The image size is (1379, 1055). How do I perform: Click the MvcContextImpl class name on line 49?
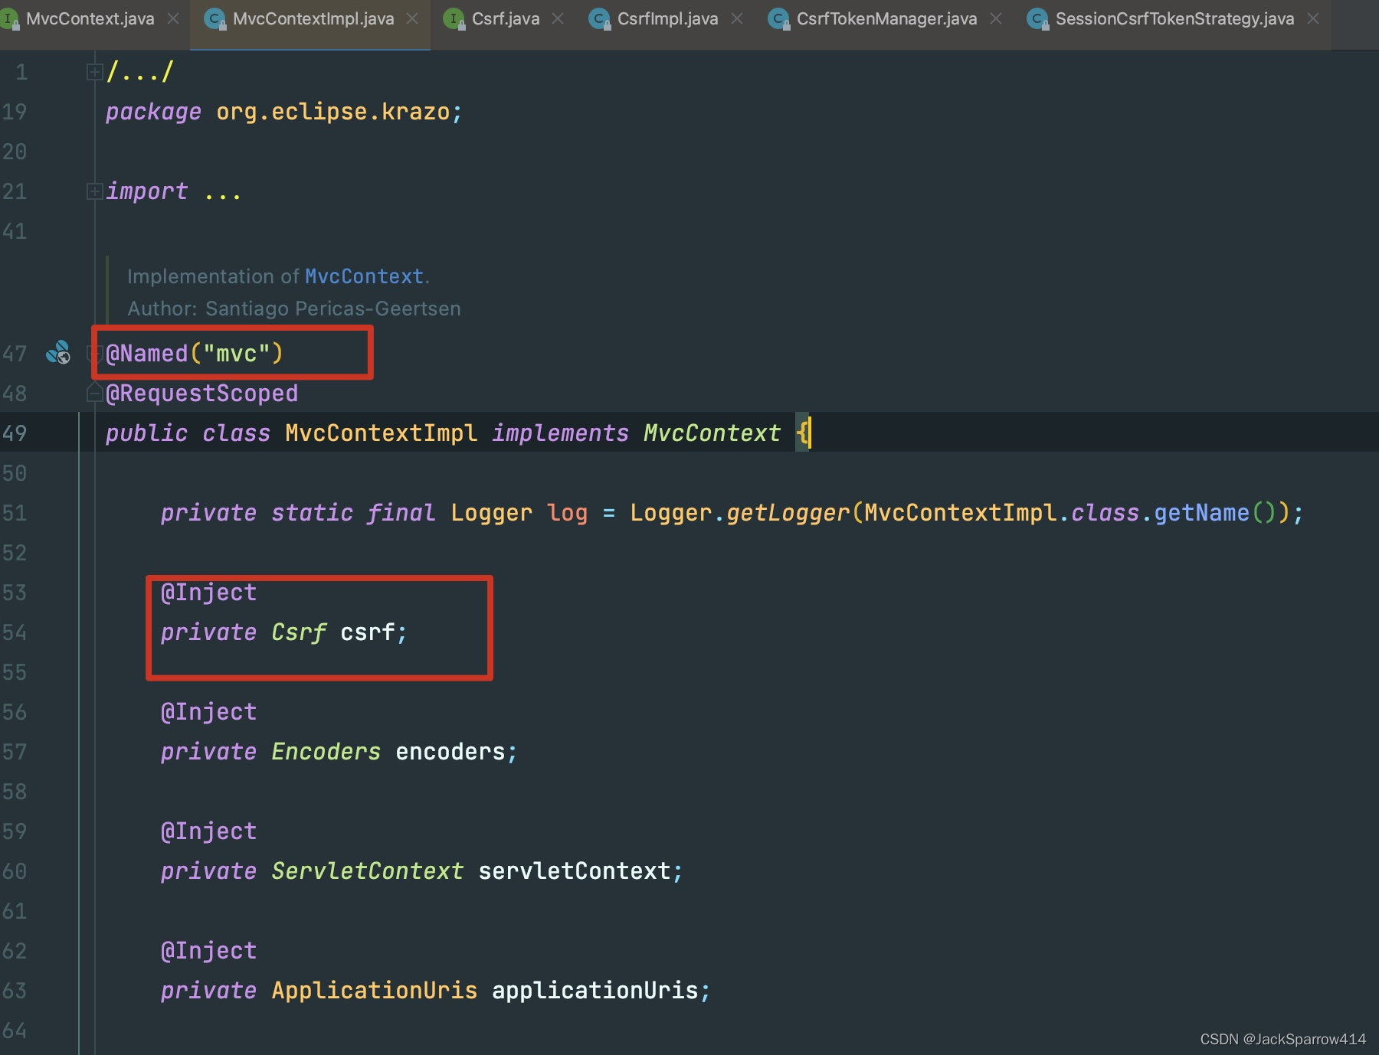pyautogui.click(x=381, y=433)
